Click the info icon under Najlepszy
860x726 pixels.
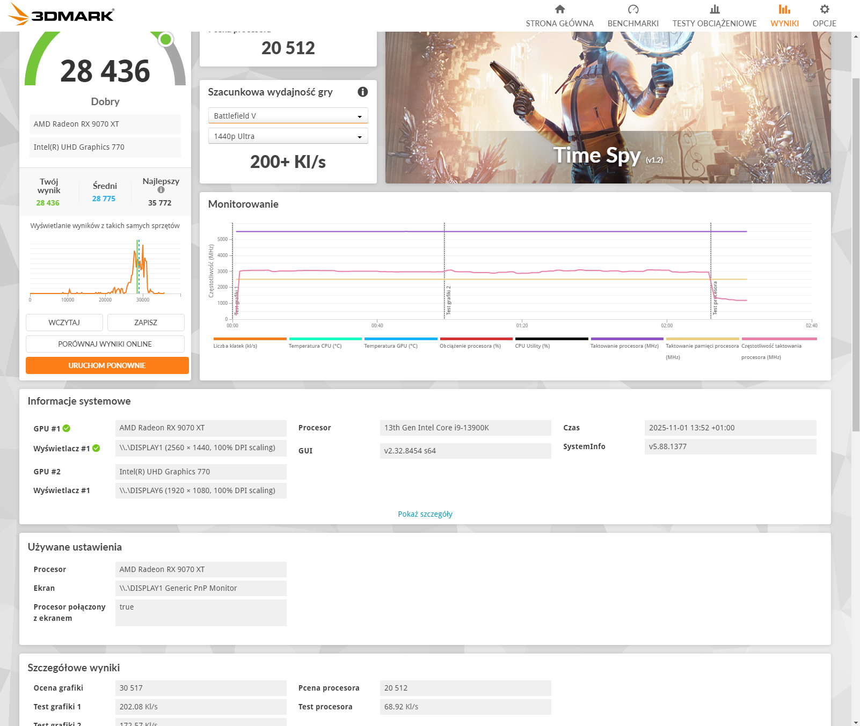pos(161,190)
